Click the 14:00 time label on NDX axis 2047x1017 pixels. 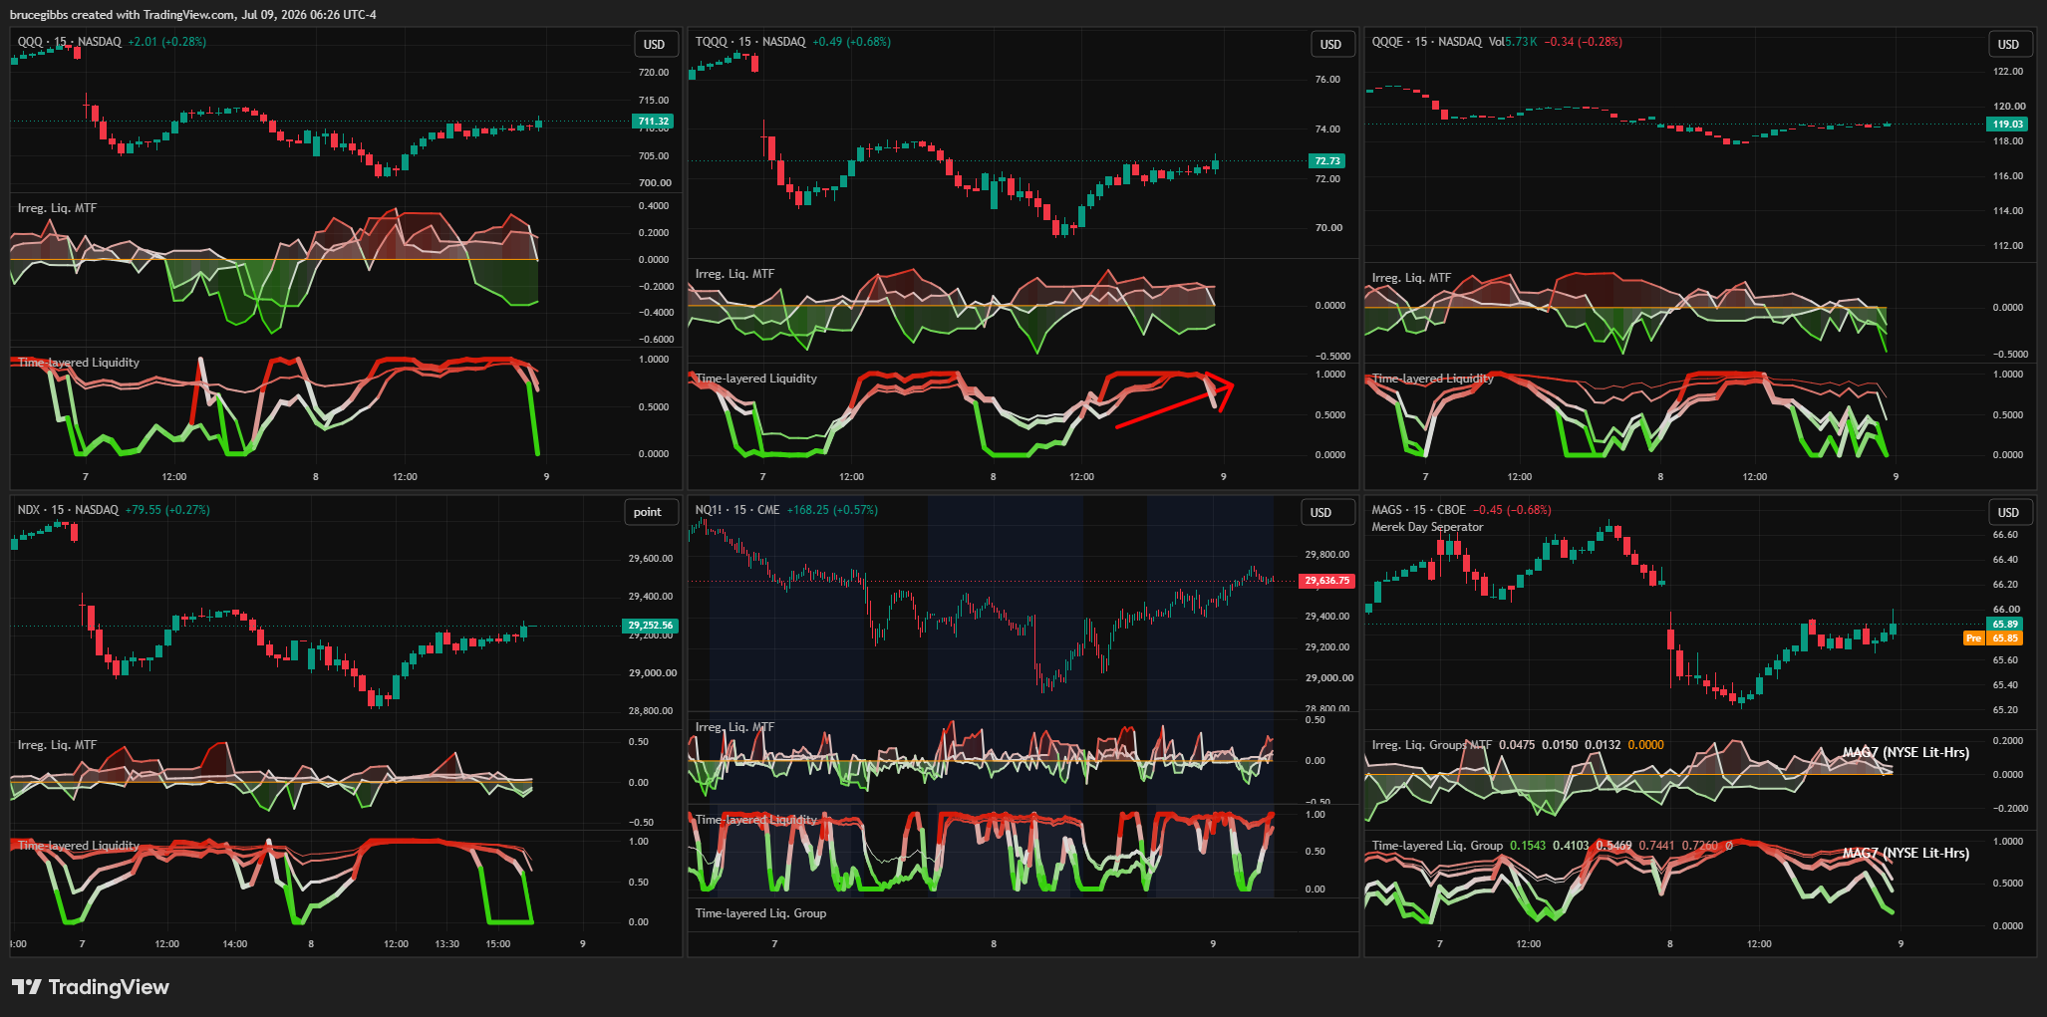(234, 944)
